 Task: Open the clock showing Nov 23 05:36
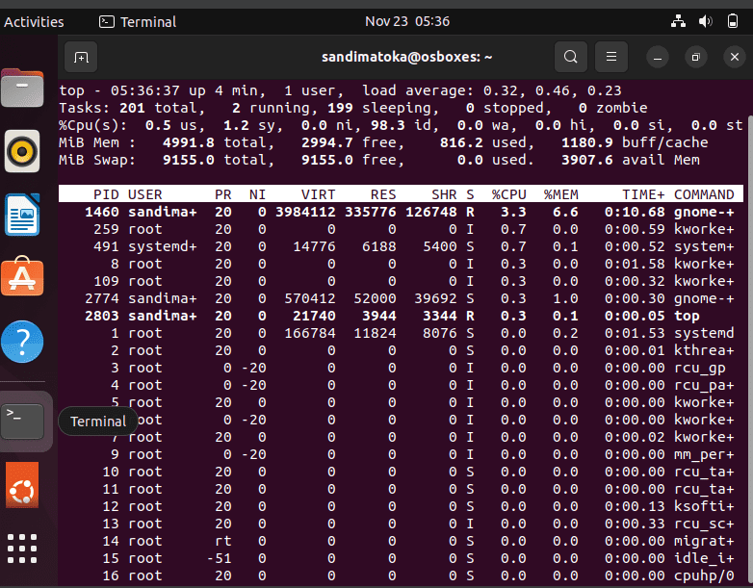[x=407, y=21]
